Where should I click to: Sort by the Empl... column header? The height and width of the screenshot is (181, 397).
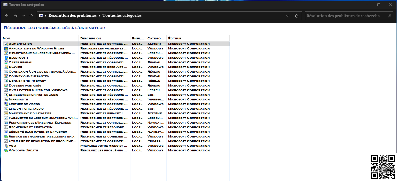click(138, 38)
